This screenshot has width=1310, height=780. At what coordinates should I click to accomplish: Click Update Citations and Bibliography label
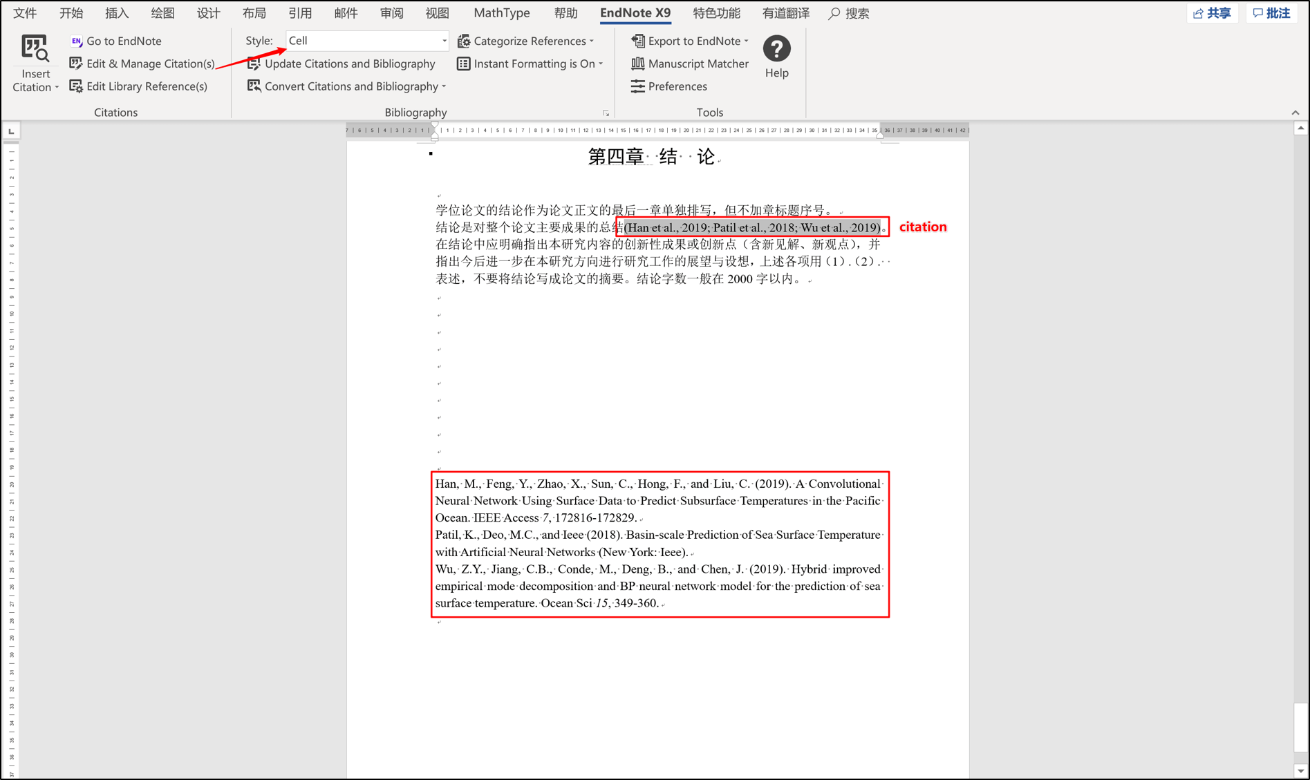350,64
